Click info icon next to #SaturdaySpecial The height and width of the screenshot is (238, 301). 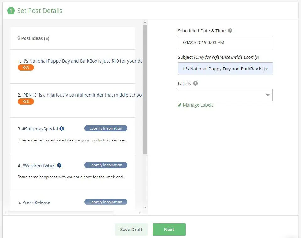point(62,129)
